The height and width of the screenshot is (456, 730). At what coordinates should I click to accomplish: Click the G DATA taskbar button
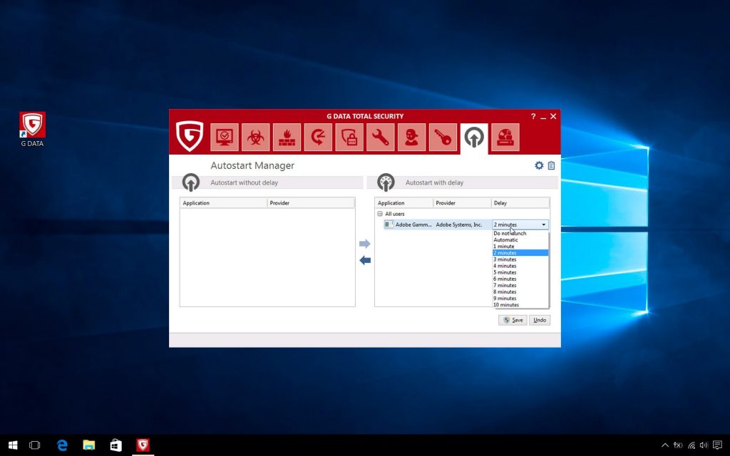(143, 445)
